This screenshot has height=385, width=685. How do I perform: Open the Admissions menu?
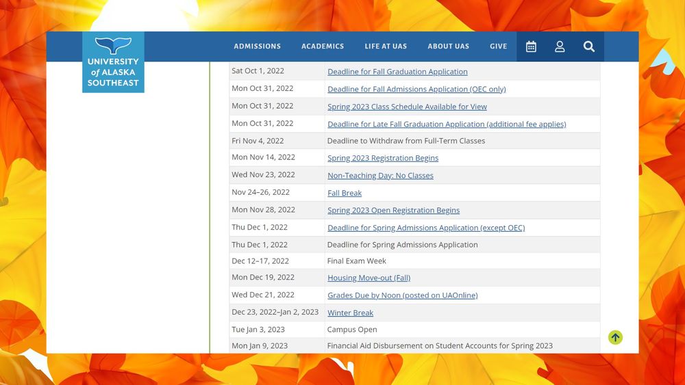[x=257, y=47]
